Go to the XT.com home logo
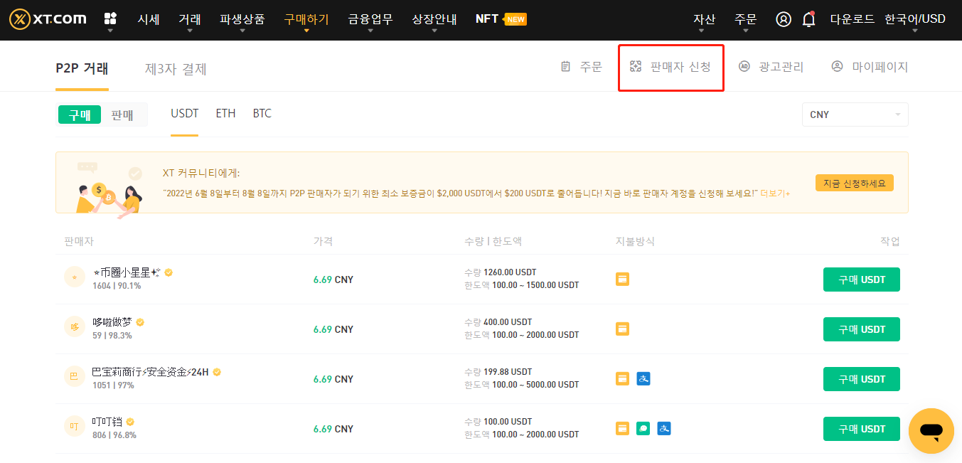The width and height of the screenshot is (962, 463). point(48,19)
